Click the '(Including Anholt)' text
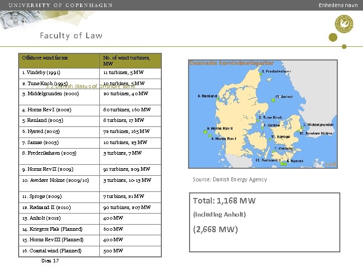 [x=219, y=215]
